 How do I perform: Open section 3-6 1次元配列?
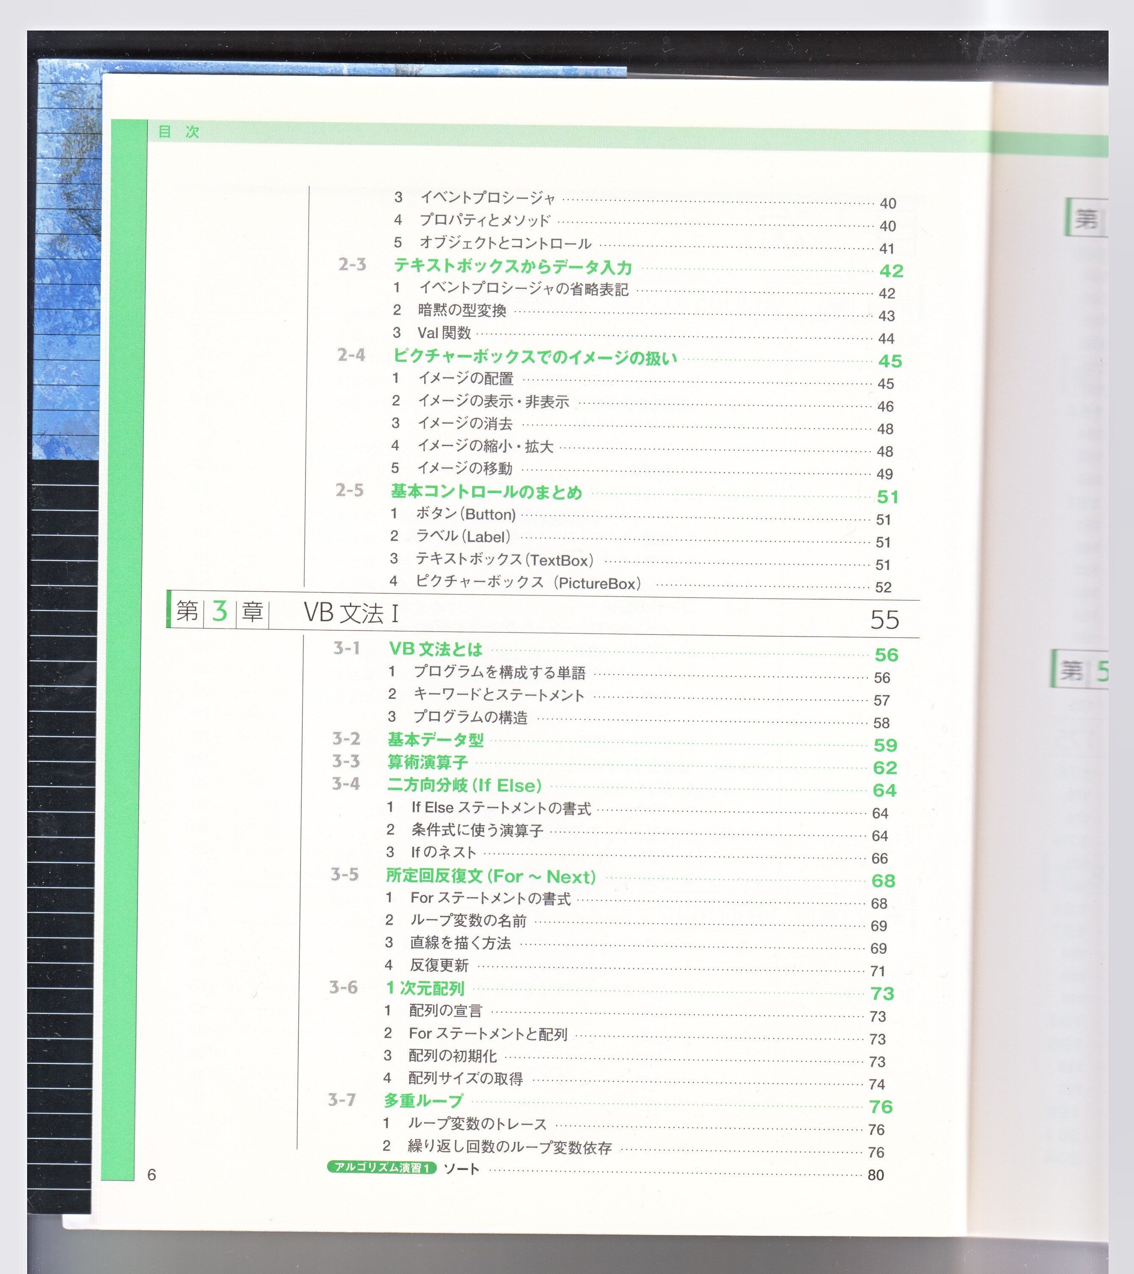tap(425, 989)
